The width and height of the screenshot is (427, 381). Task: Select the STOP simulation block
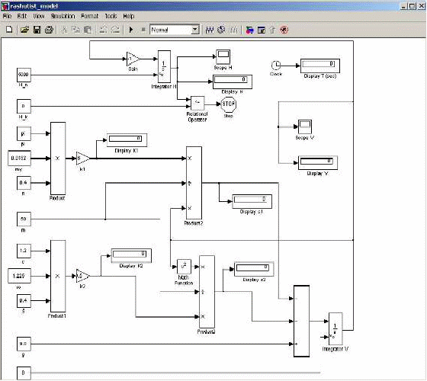point(228,104)
